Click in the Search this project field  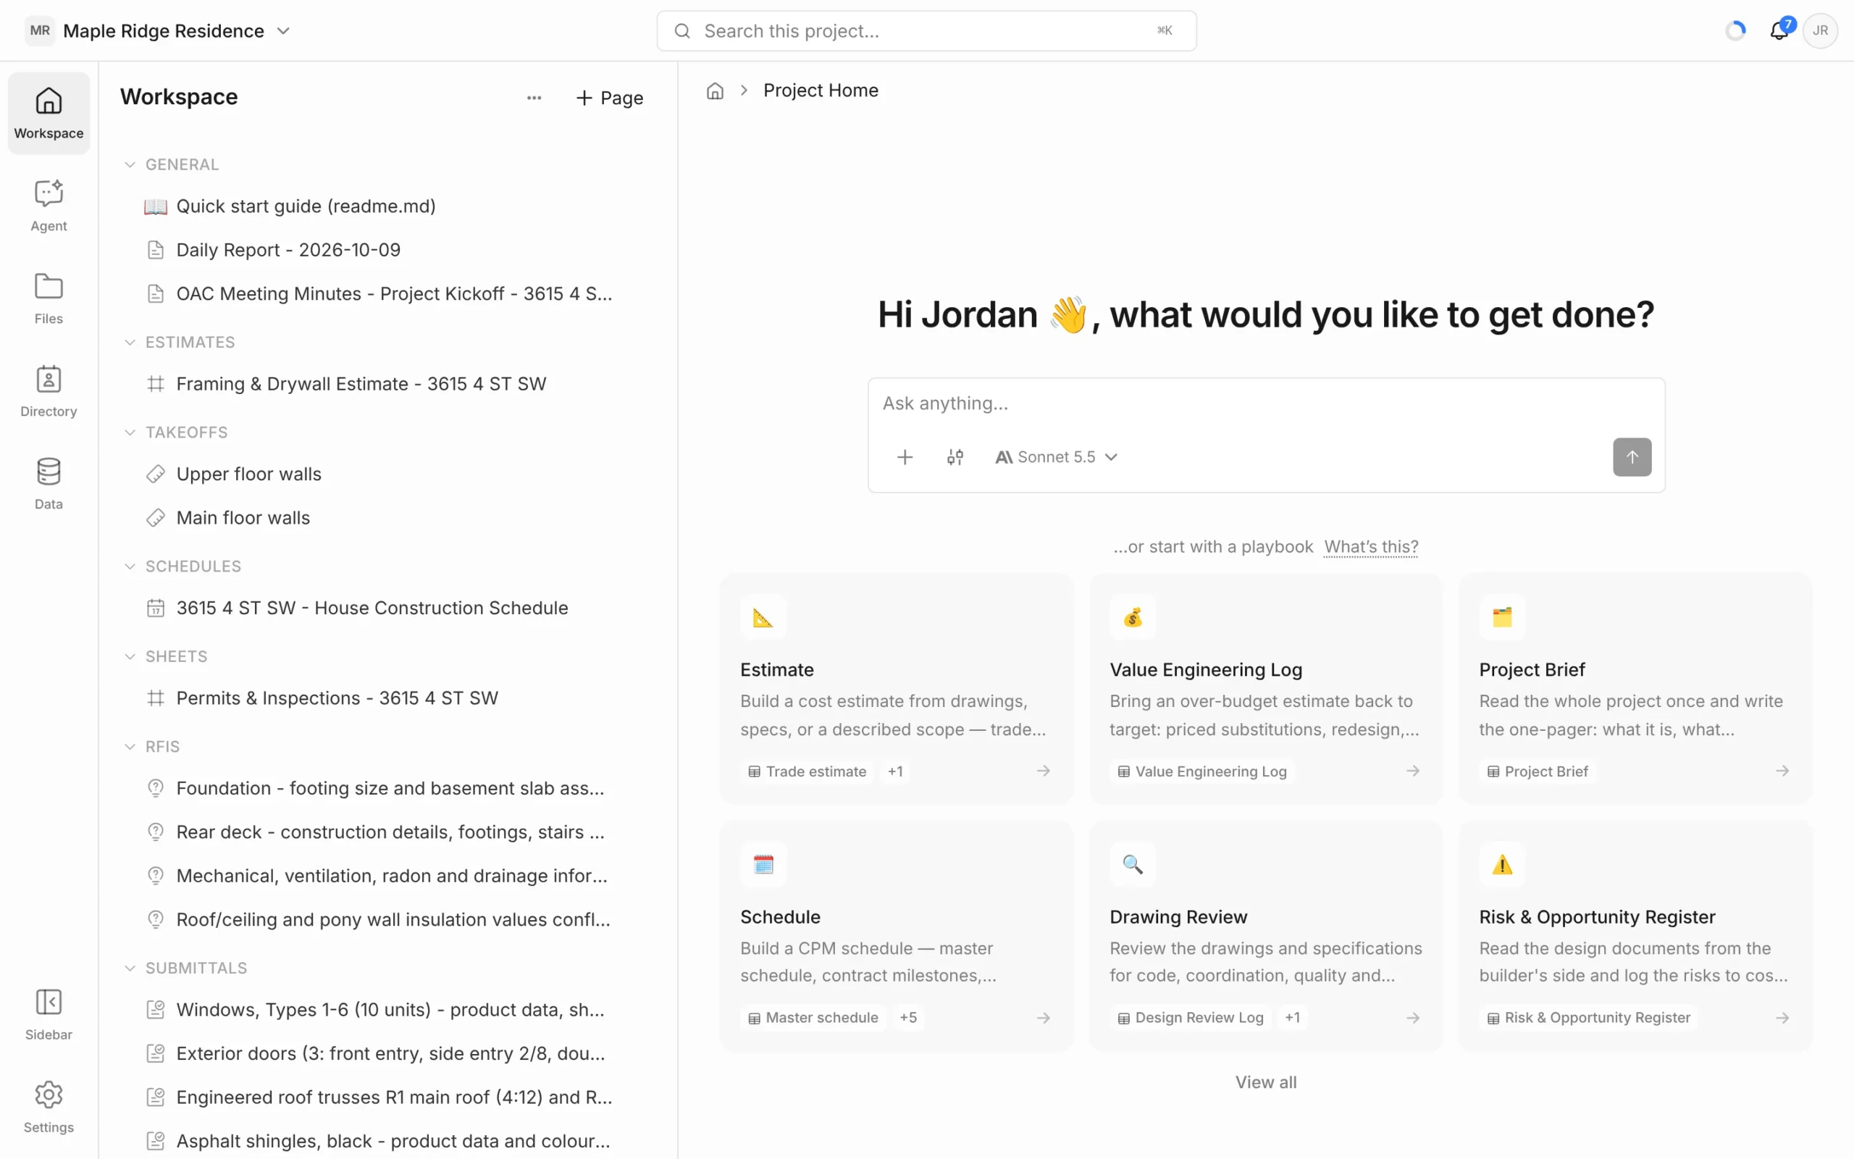(926, 30)
